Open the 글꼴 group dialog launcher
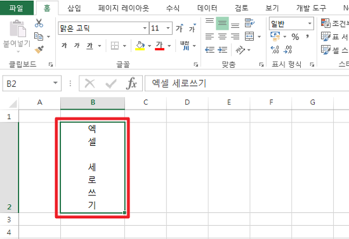349x239 pixels. 196,65
